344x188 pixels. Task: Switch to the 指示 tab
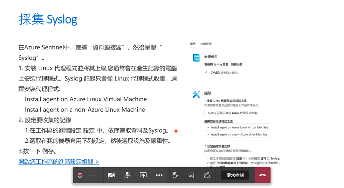(192, 44)
